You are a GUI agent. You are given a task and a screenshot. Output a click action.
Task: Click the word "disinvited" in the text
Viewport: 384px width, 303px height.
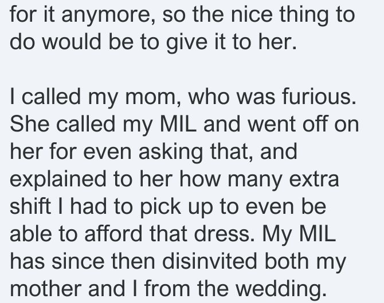pos(210,261)
